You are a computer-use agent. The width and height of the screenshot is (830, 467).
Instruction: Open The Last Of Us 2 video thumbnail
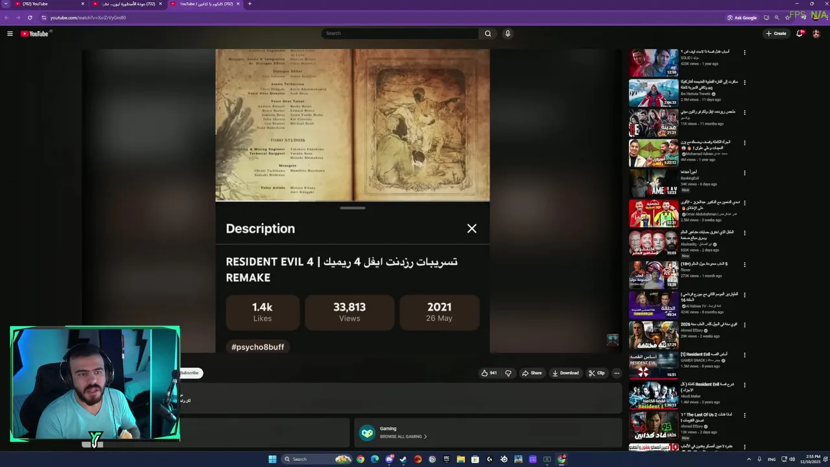coord(654,425)
